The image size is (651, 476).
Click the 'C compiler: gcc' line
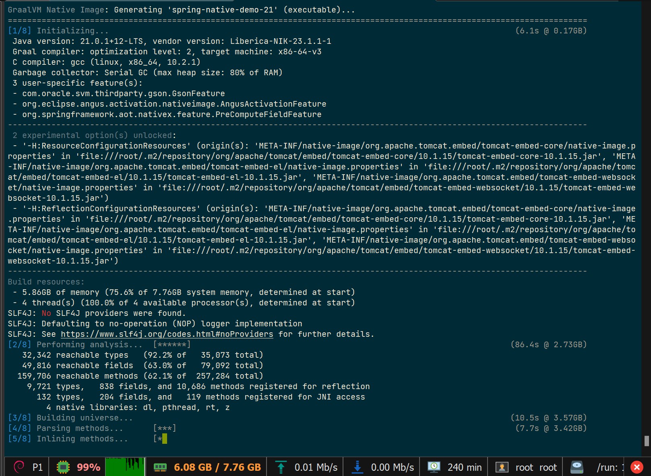tap(106, 62)
